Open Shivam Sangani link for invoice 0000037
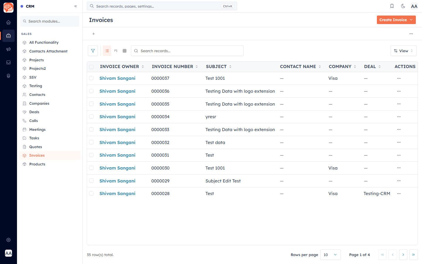The image size is (422, 264). [x=117, y=78]
